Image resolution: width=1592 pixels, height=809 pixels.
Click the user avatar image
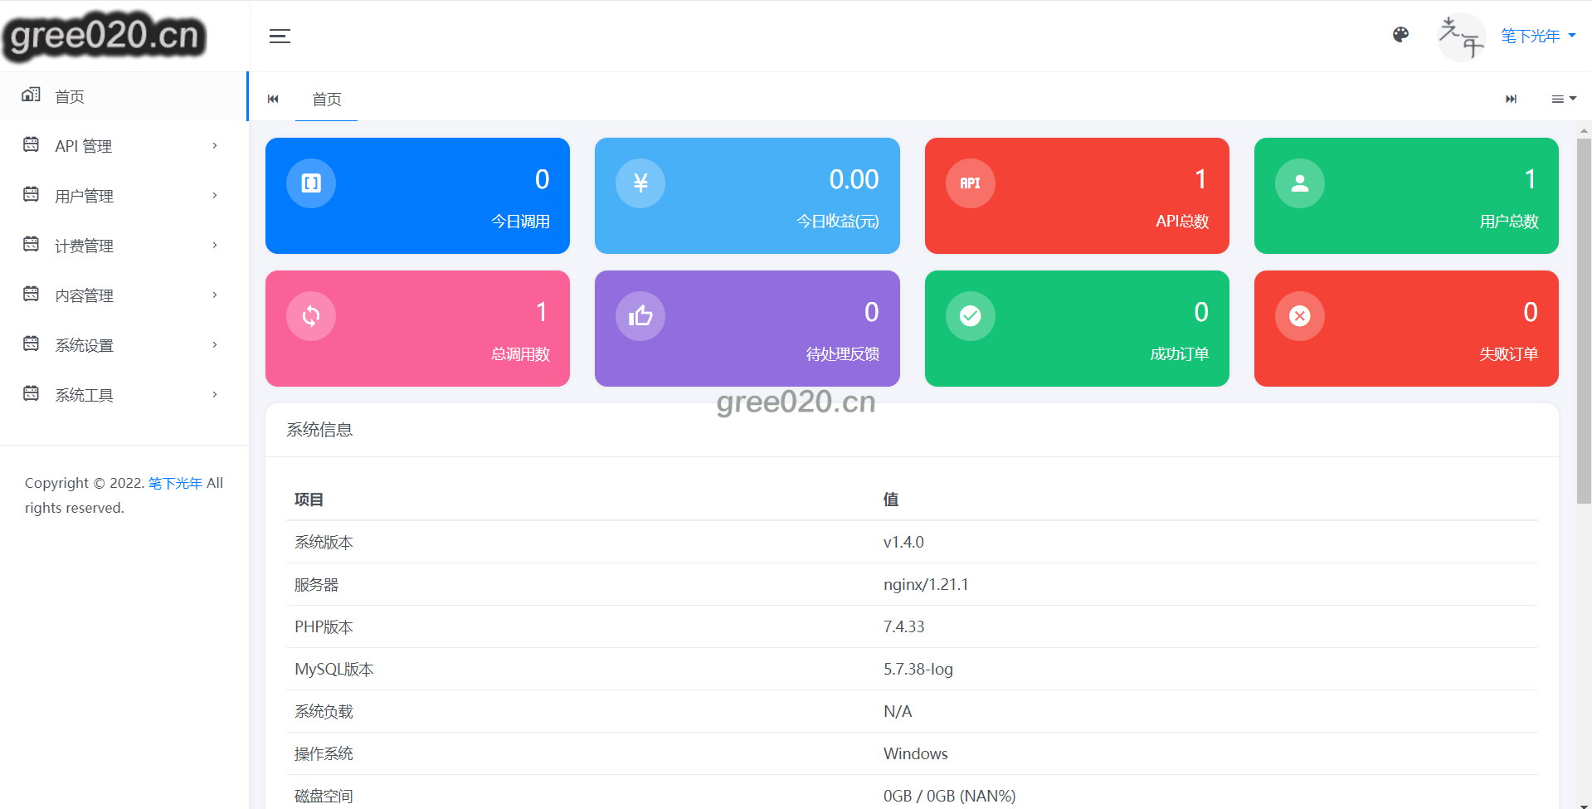point(1461,37)
